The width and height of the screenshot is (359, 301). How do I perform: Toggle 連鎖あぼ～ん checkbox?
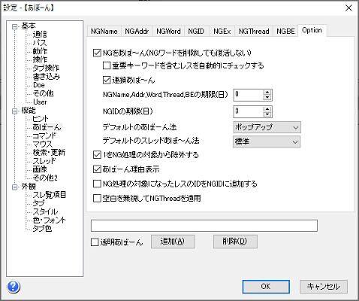107,80
